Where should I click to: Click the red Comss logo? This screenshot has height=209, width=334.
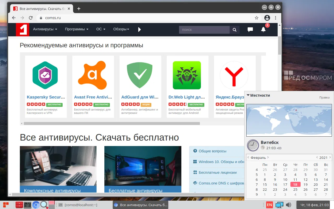click(x=22, y=30)
